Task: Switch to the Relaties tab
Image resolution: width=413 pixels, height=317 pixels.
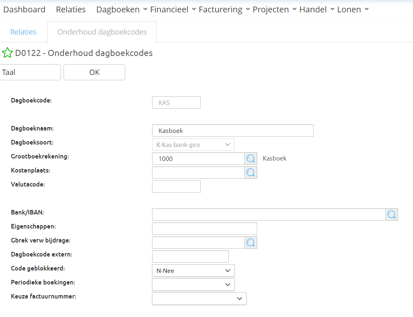Action: 23,32
